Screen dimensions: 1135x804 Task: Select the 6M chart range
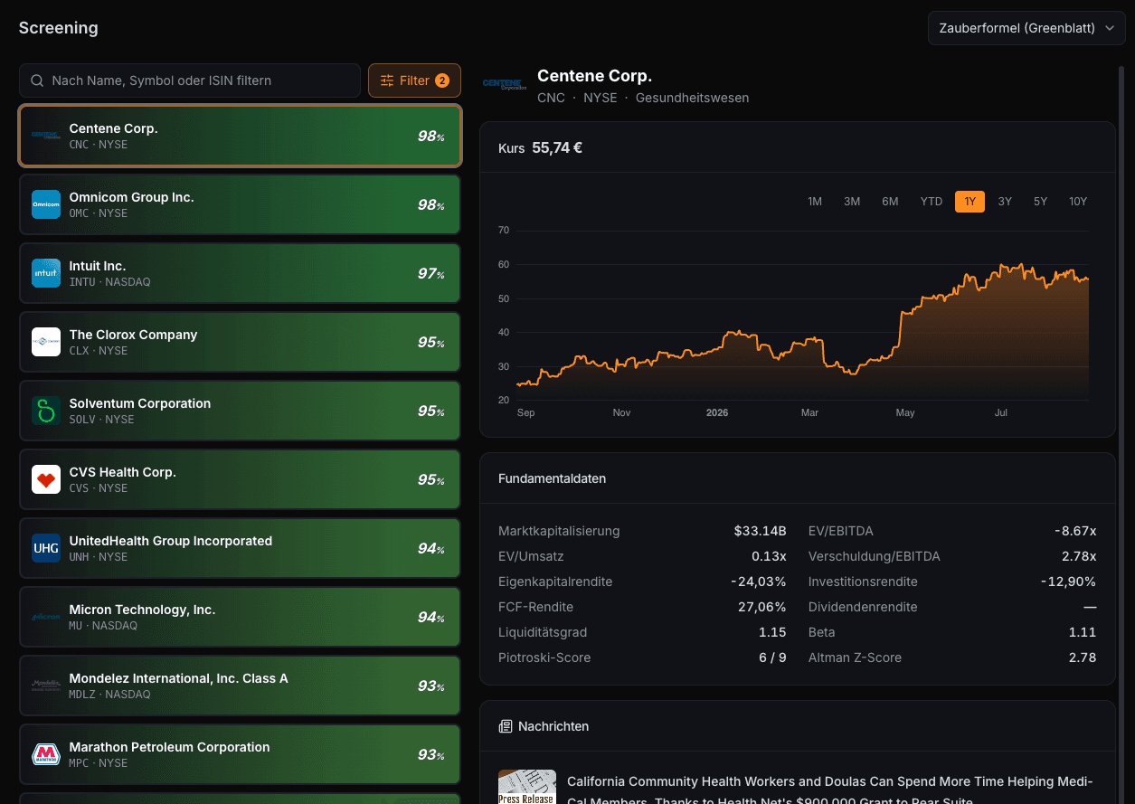(890, 202)
